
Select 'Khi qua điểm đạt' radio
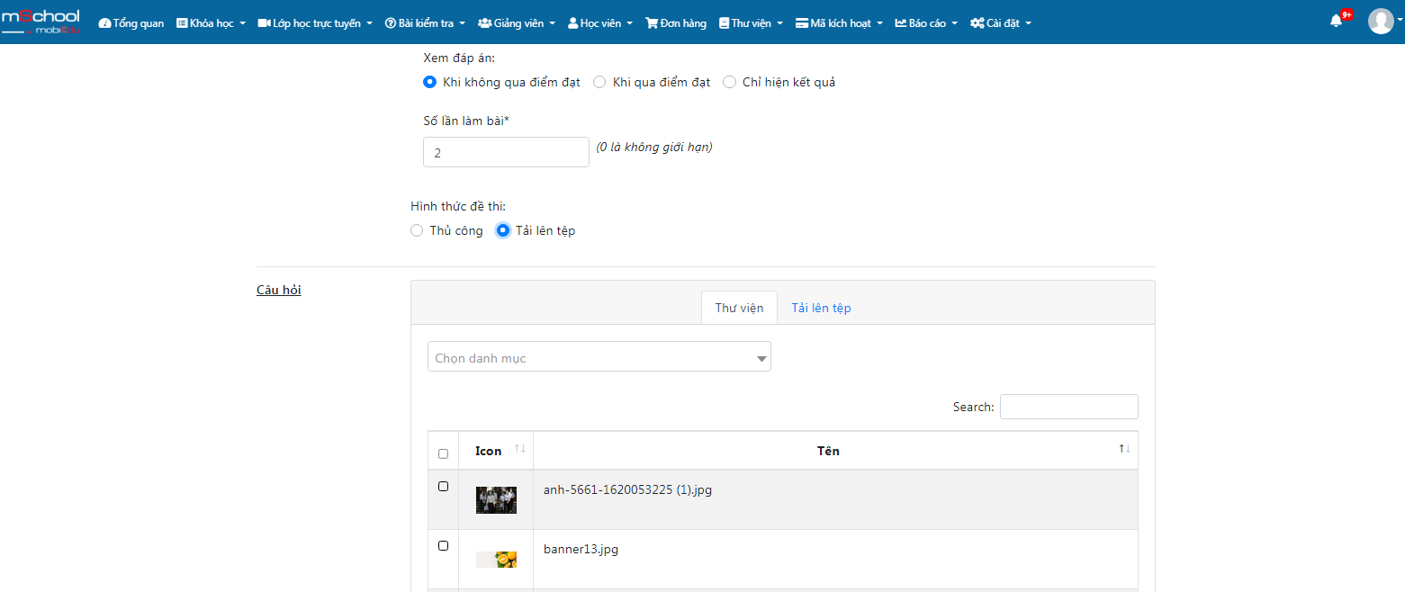click(x=599, y=82)
